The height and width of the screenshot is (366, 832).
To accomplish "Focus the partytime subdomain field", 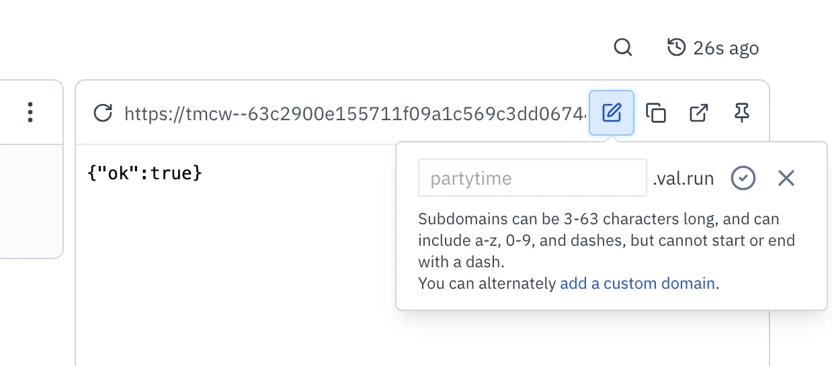I will coord(532,178).
